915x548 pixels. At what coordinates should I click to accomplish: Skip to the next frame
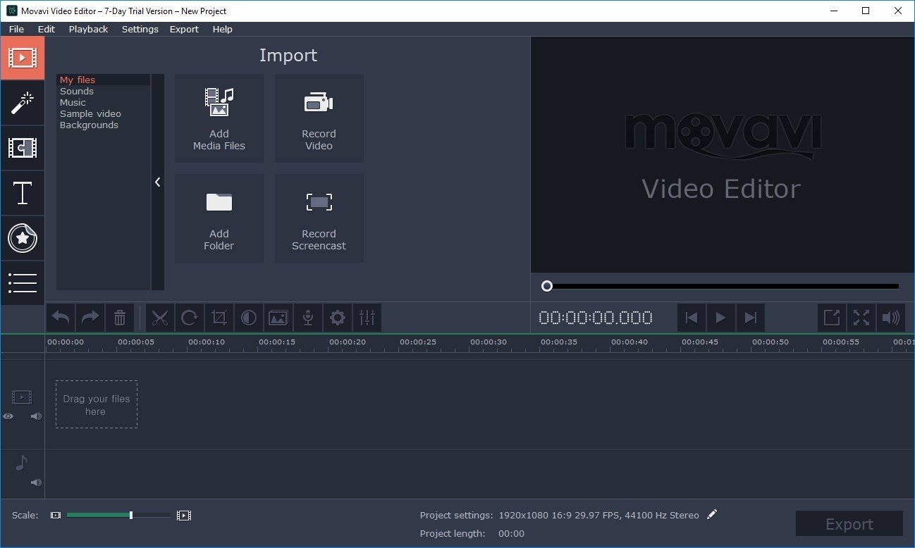(750, 318)
